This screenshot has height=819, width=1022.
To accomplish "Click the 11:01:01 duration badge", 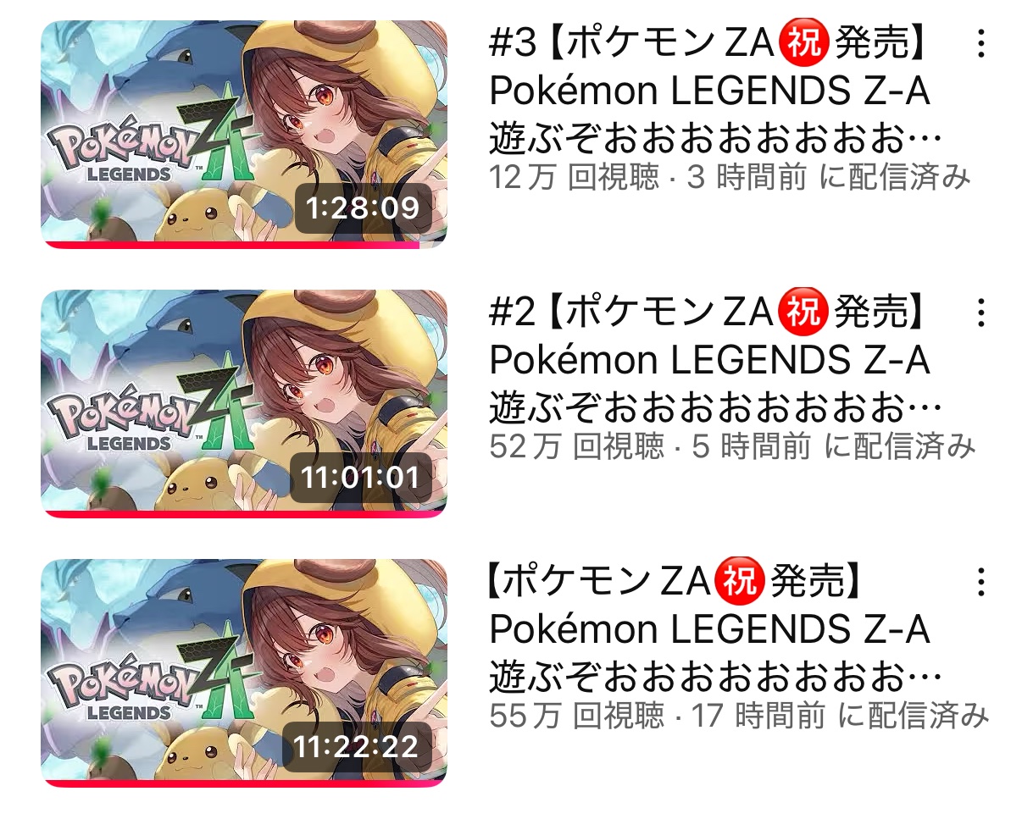I will (x=361, y=477).
